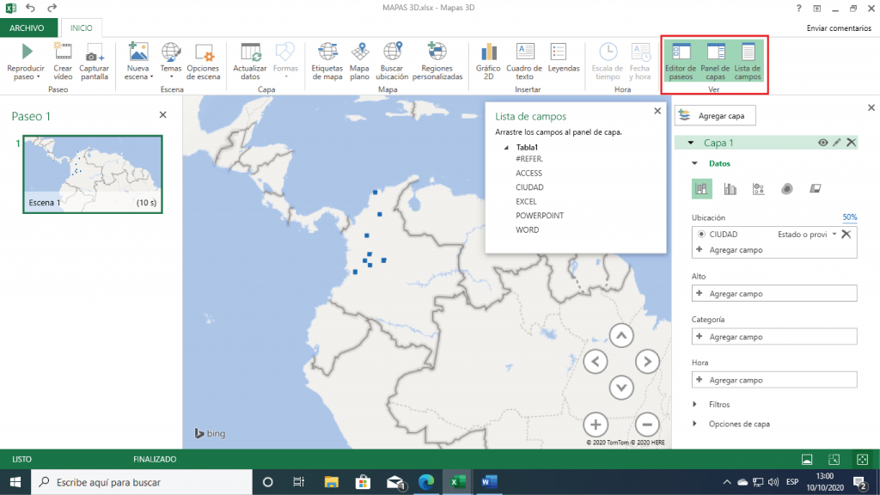Select the CIUDAD field in list

tap(529, 187)
